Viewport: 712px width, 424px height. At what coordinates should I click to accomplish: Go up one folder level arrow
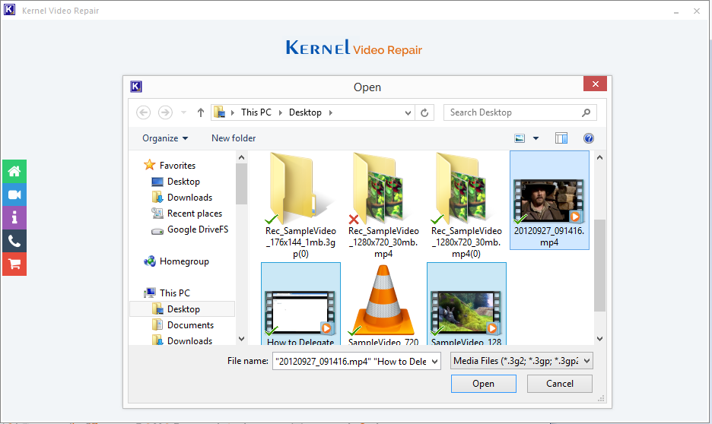pos(200,112)
